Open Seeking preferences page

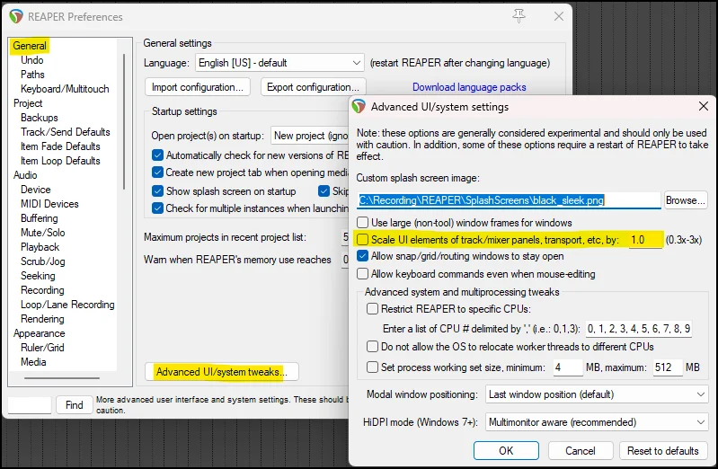[38, 276]
